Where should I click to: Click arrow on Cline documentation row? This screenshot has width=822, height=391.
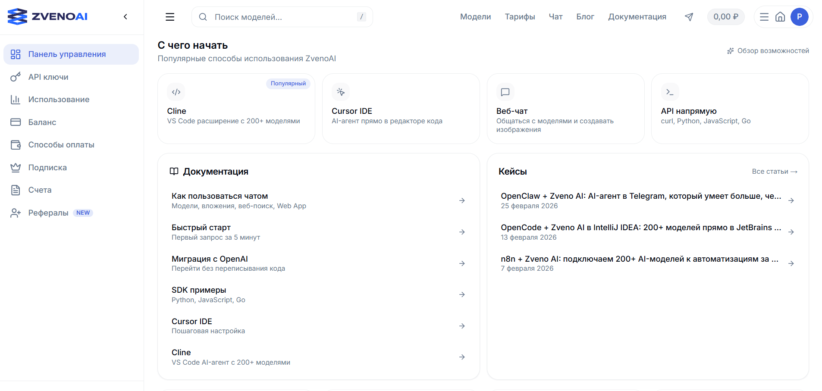click(x=462, y=357)
